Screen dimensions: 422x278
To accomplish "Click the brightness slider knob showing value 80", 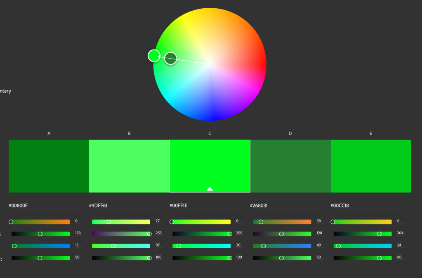I will point(379,258).
